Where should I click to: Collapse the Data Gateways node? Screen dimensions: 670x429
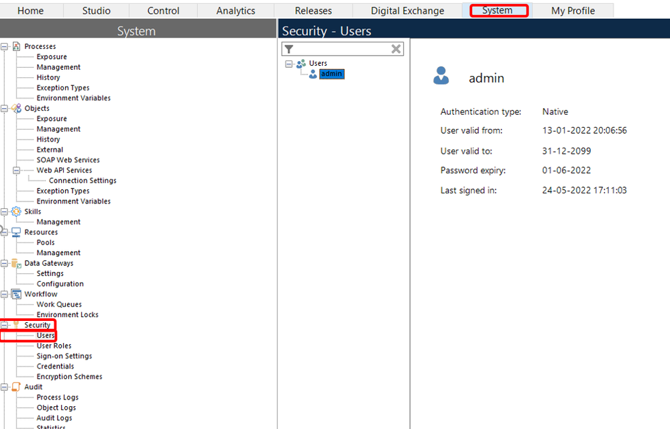click(x=4, y=263)
